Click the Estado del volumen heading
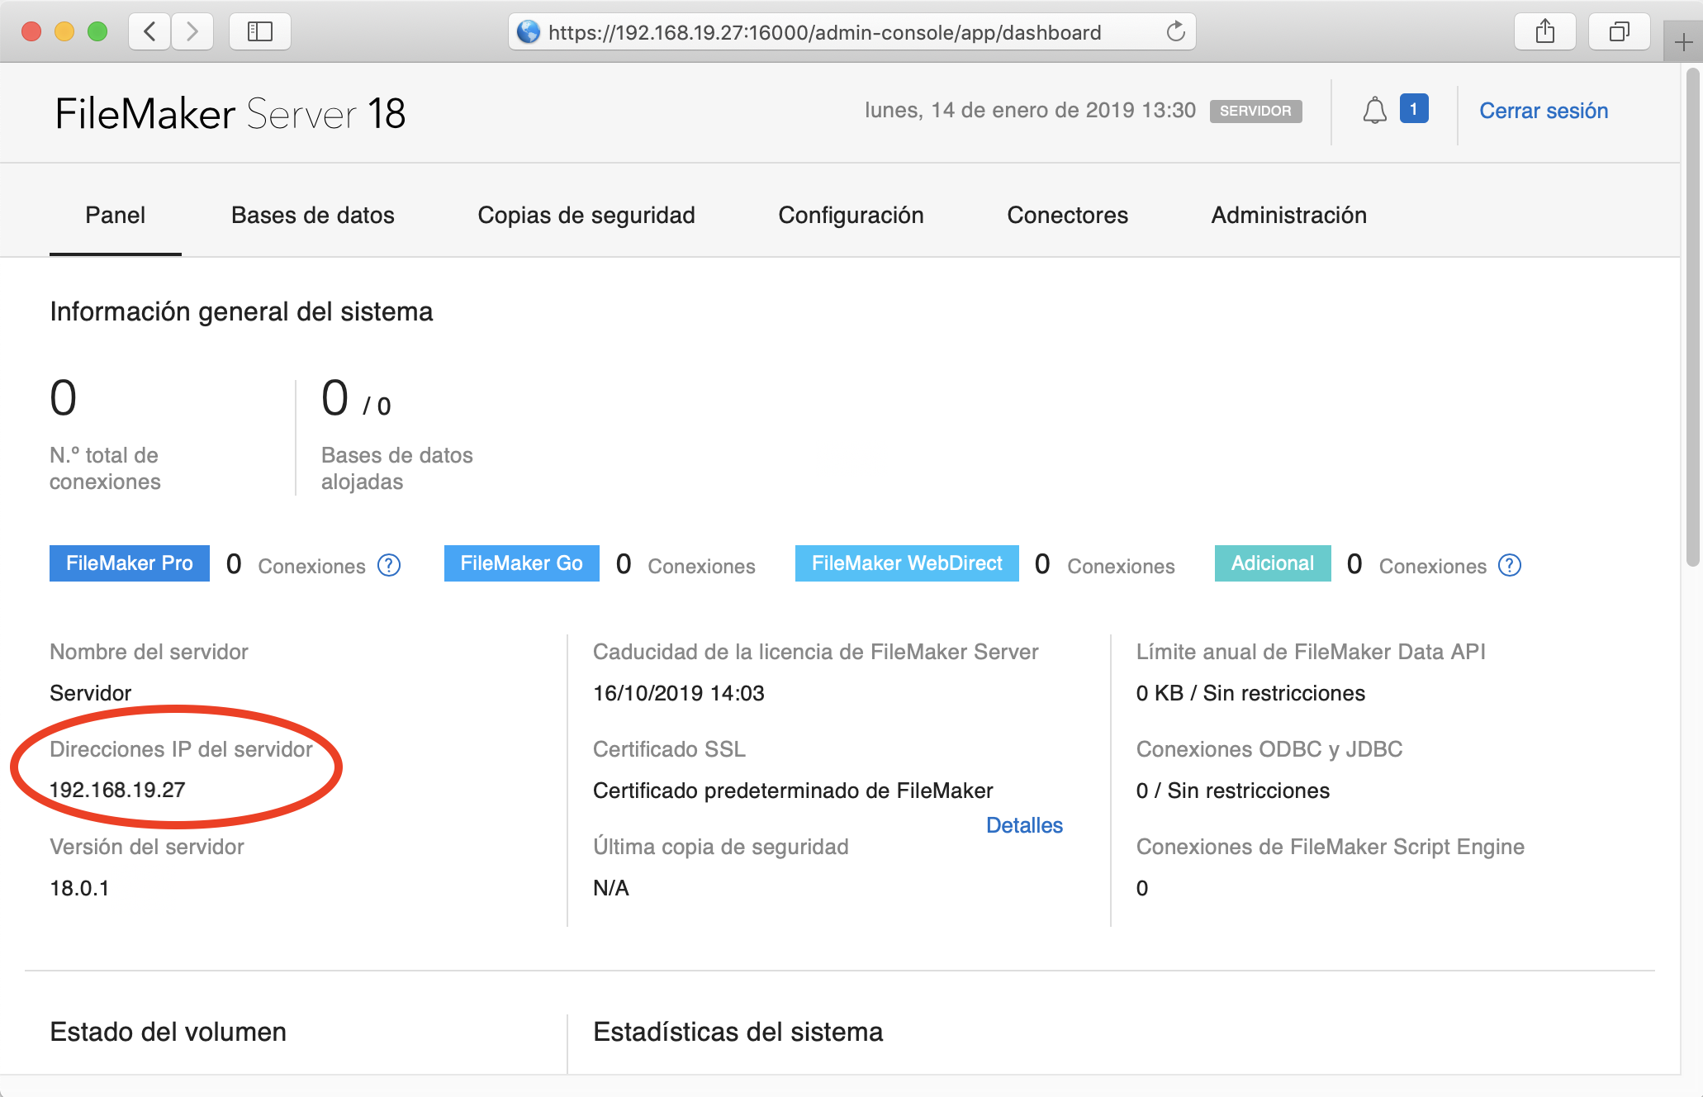The width and height of the screenshot is (1703, 1097). [168, 1032]
